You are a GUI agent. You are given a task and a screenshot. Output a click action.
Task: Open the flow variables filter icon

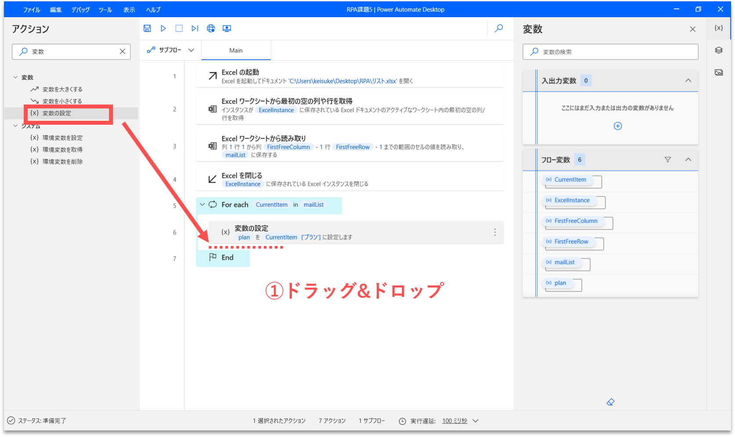668,159
